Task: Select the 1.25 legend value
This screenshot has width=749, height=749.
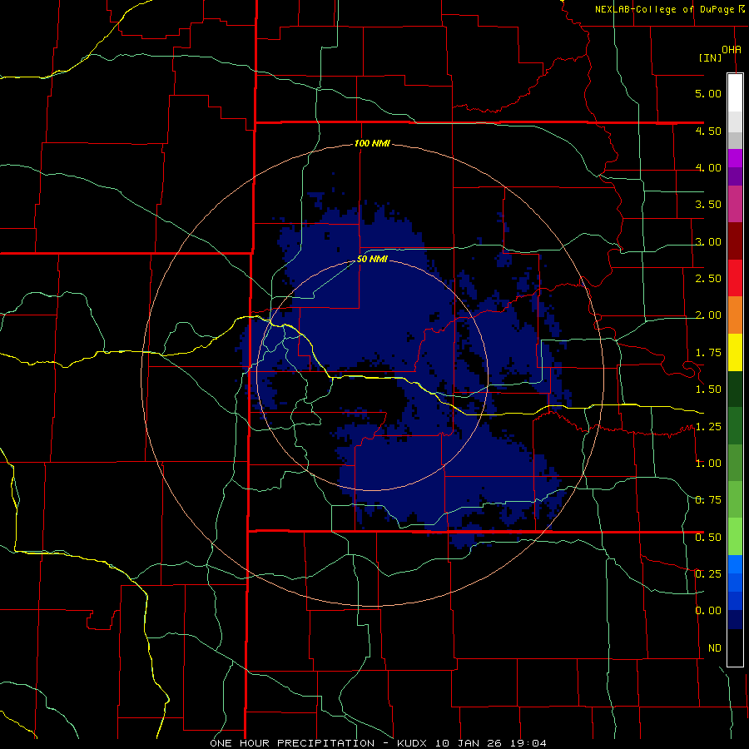Action: (708, 427)
